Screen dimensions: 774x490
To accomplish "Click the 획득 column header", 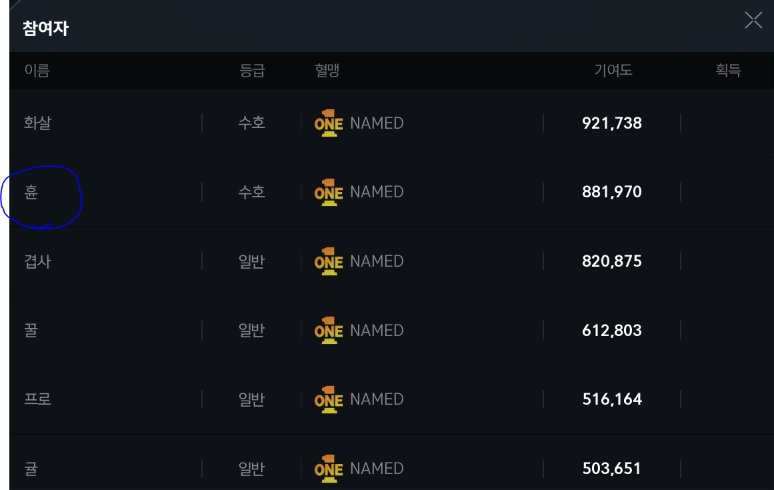I will (x=728, y=71).
